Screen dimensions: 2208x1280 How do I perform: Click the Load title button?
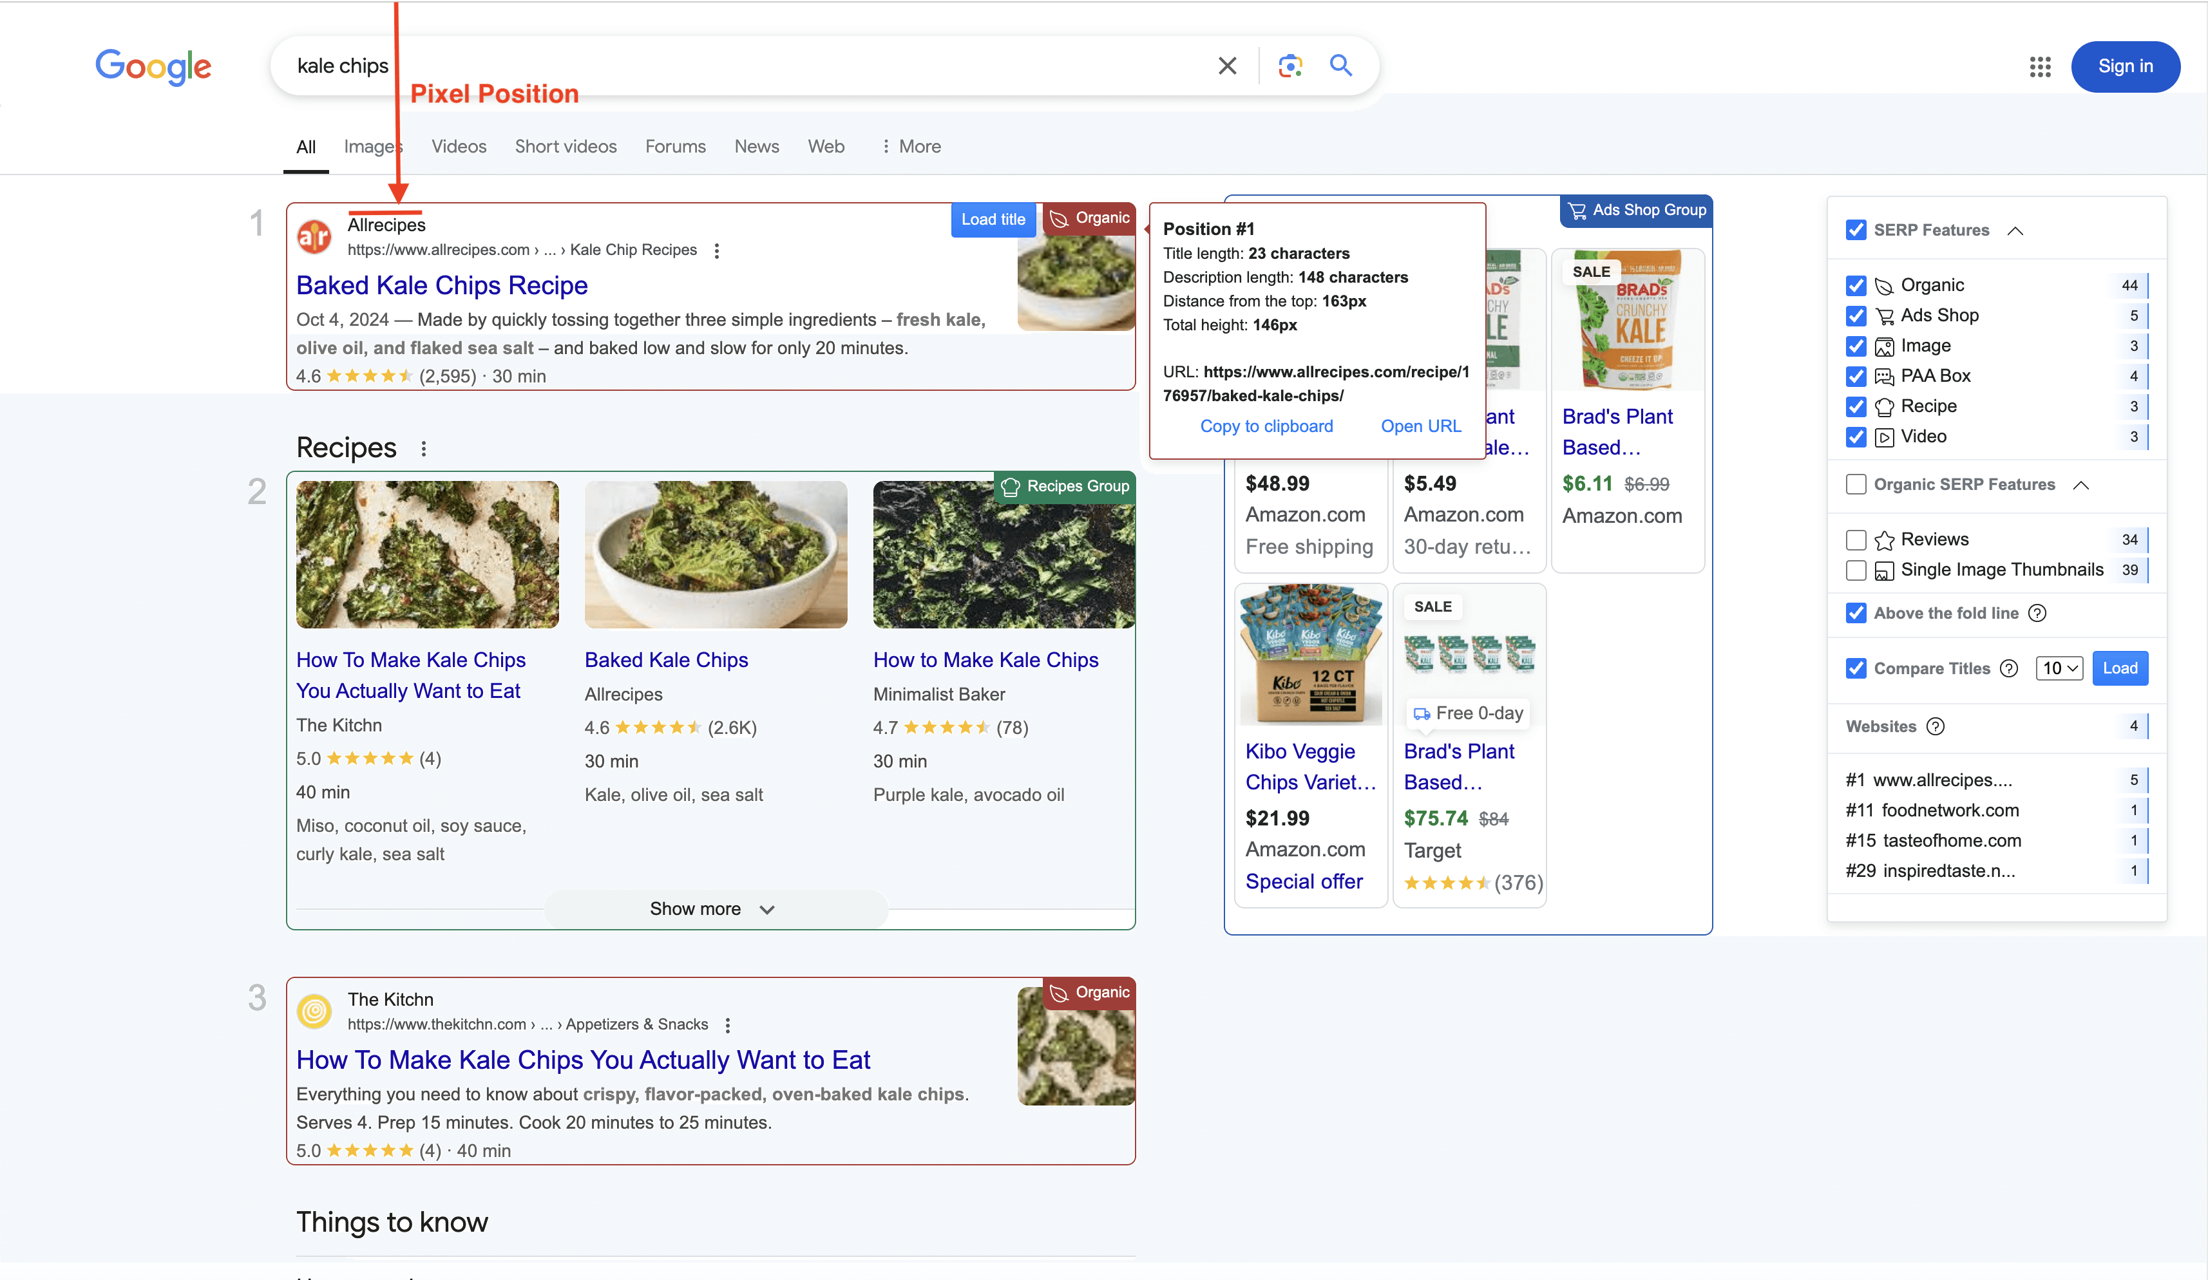click(x=993, y=219)
